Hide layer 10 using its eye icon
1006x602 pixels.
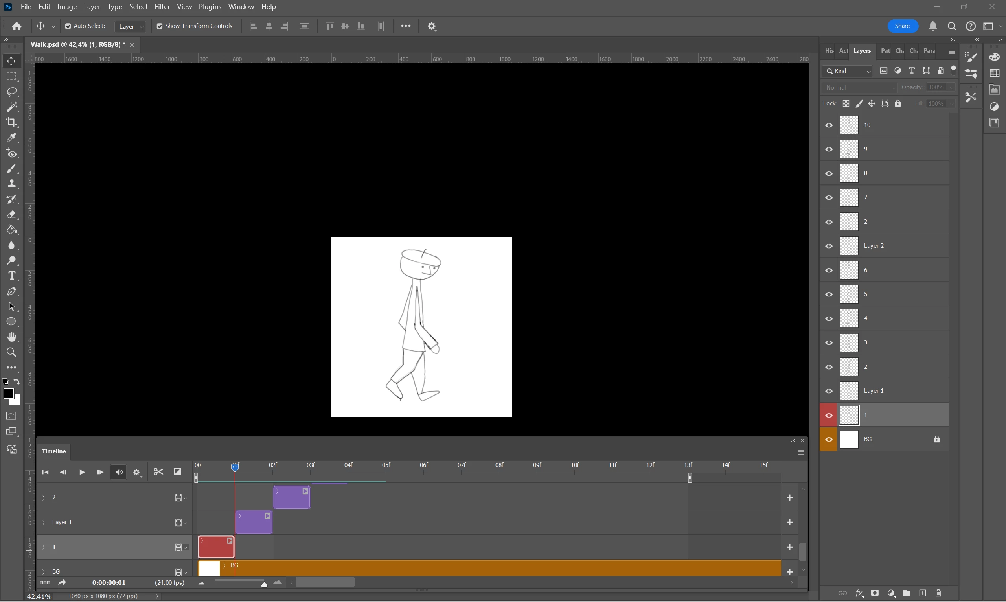[x=829, y=125]
